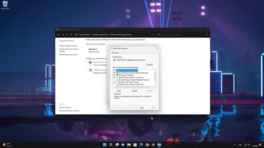Refresh the Control Panel view

[x=158, y=35]
